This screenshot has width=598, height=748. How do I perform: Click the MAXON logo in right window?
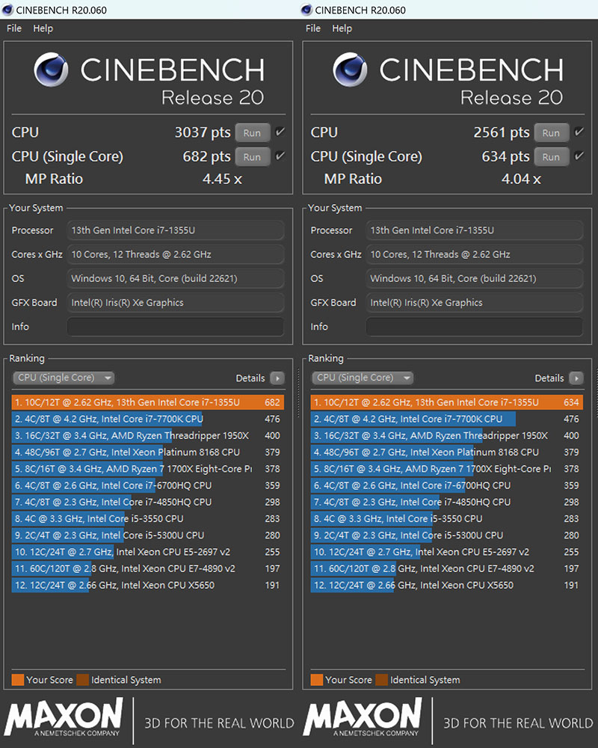363,717
